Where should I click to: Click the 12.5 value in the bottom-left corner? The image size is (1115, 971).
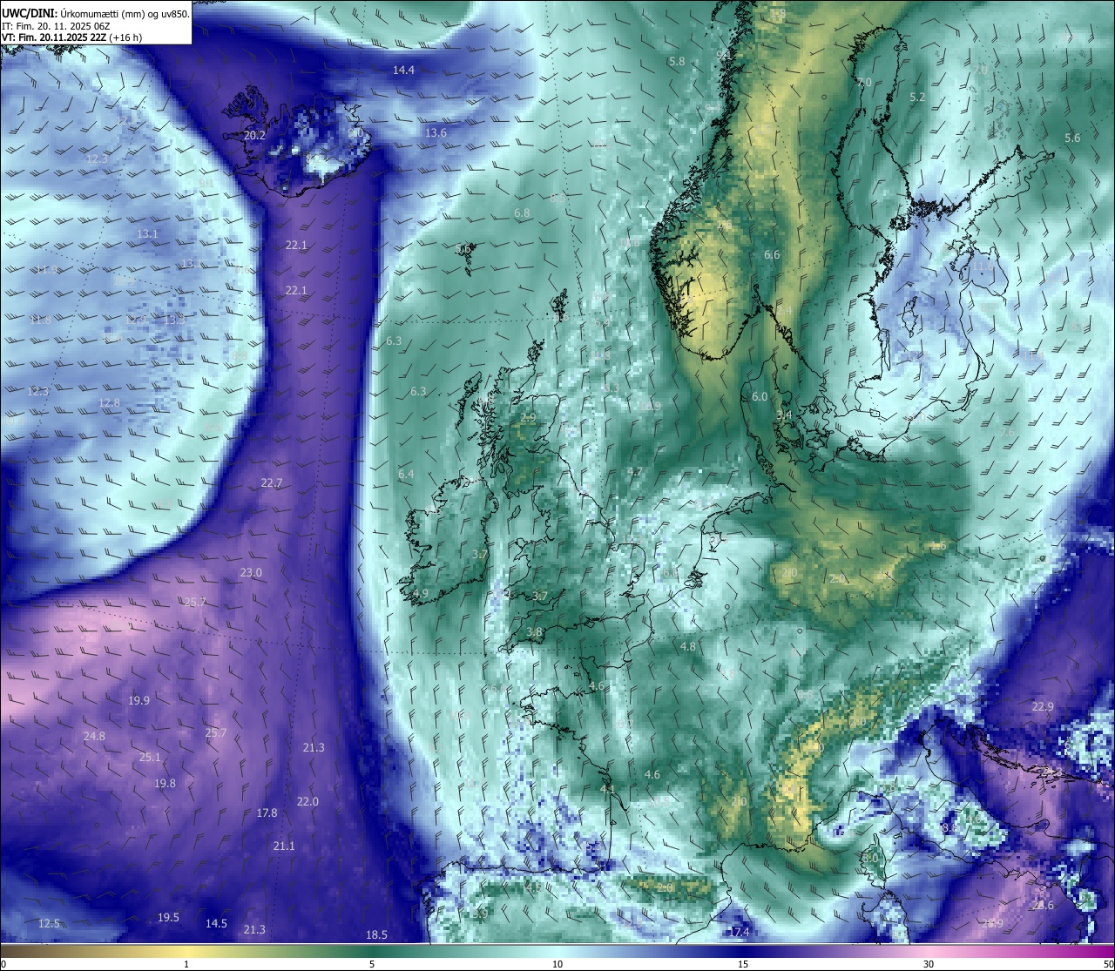[50, 923]
